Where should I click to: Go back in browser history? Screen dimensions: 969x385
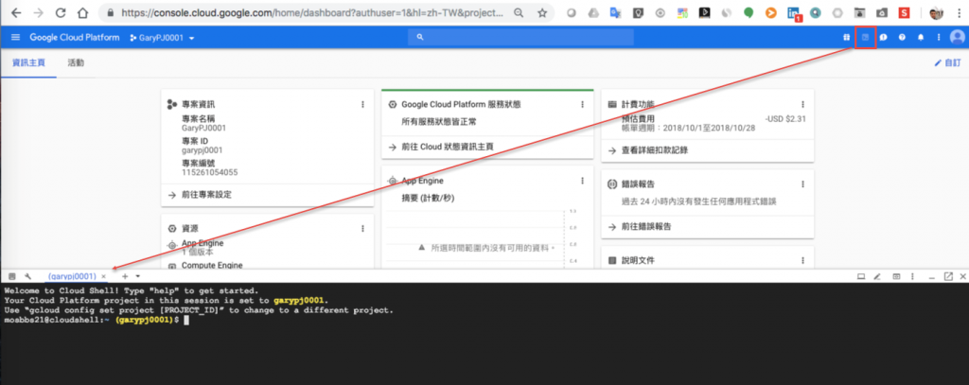click(16, 12)
